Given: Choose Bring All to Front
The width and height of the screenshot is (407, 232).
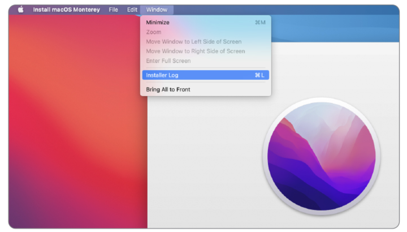Looking at the screenshot, I should [x=205, y=89].
